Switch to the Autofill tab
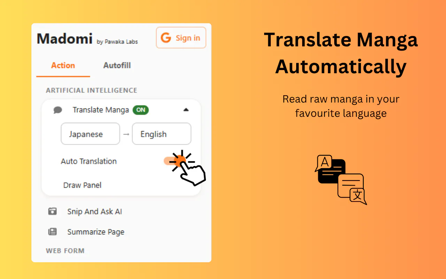 [117, 66]
